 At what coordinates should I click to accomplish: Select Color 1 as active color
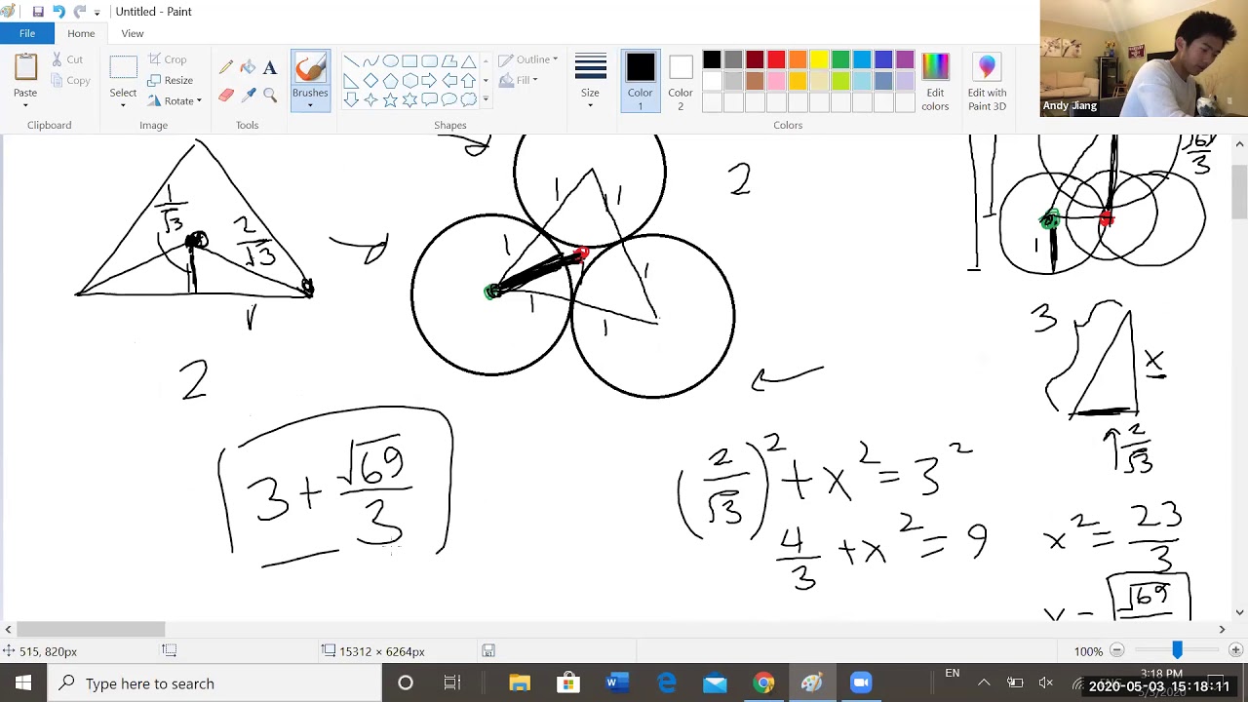click(641, 82)
